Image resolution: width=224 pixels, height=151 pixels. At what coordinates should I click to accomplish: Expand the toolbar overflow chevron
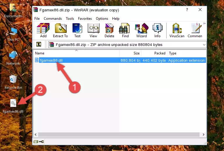[x=204, y=23]
